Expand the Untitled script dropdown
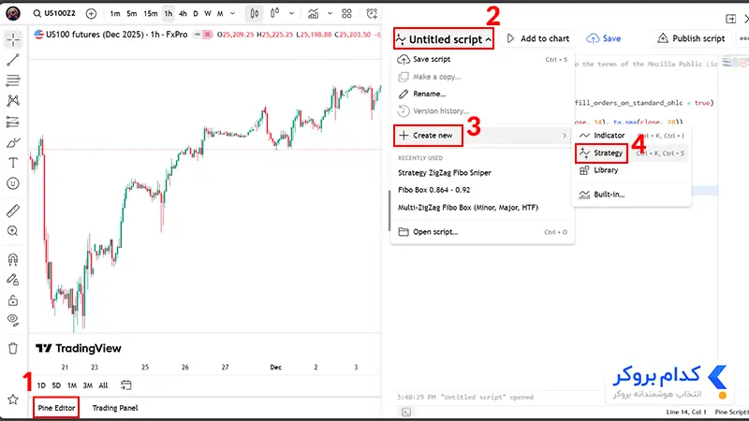 click(x=444, y=39)
